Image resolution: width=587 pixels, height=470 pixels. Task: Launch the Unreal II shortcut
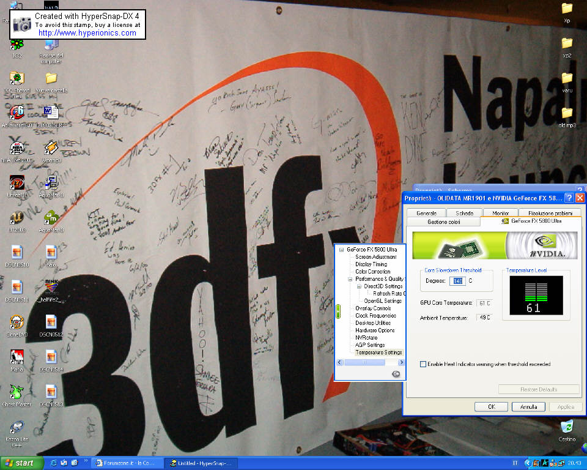point(17,187)
